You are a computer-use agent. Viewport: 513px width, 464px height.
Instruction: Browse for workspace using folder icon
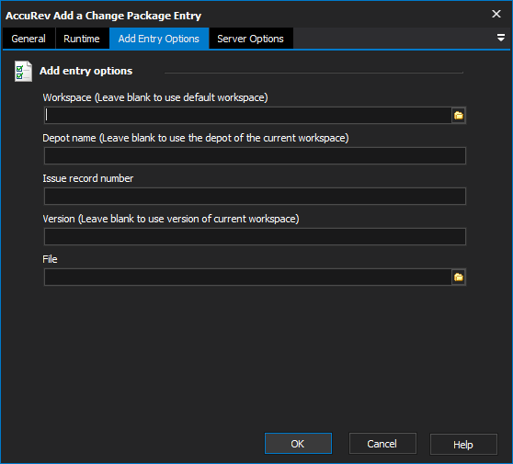tap(459, 116)
